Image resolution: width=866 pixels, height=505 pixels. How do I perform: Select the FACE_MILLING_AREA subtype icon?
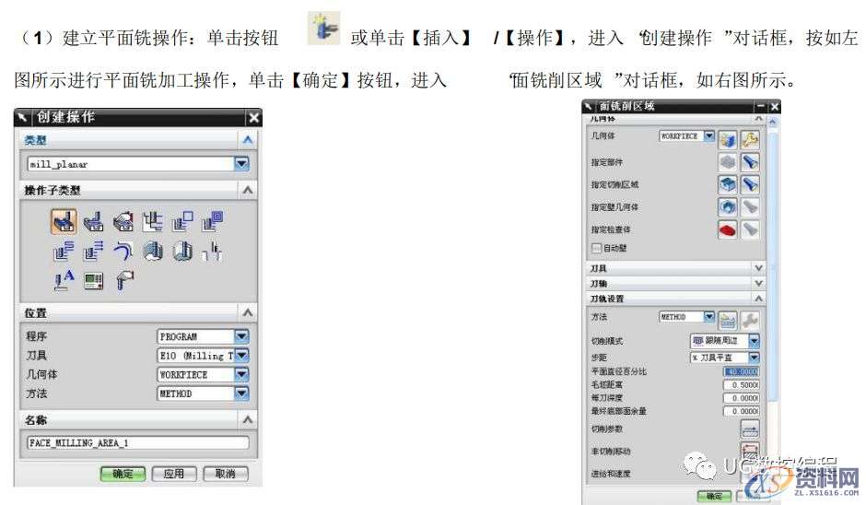click(64, 221)
